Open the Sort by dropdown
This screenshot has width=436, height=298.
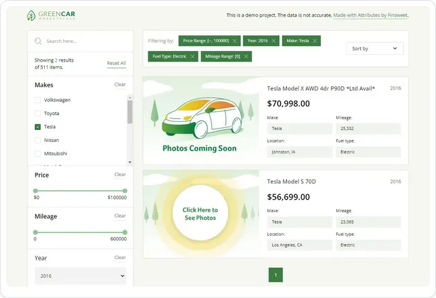[x=374, y=49]
